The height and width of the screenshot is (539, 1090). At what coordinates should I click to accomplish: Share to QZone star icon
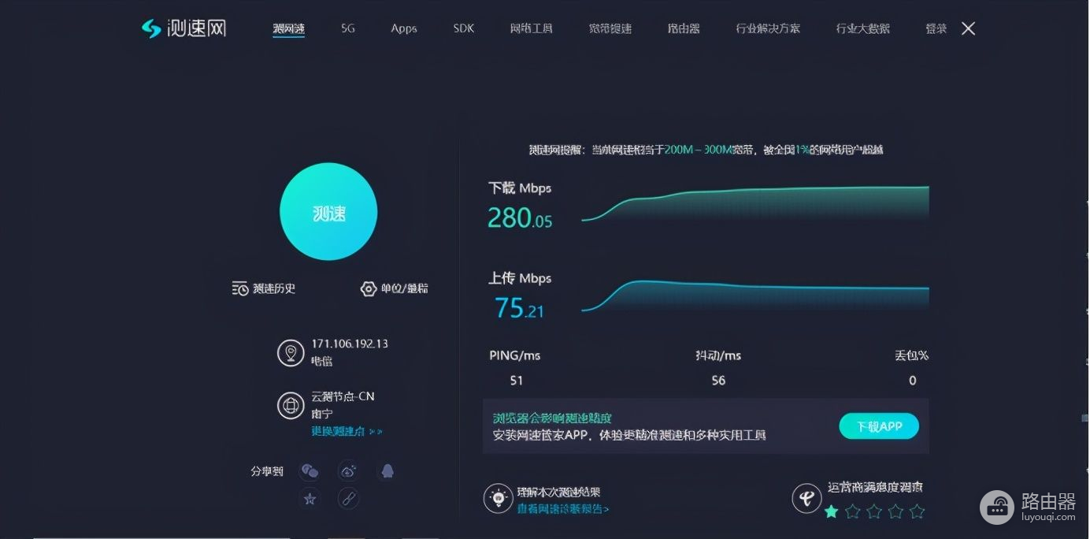[x=310, y=498]
